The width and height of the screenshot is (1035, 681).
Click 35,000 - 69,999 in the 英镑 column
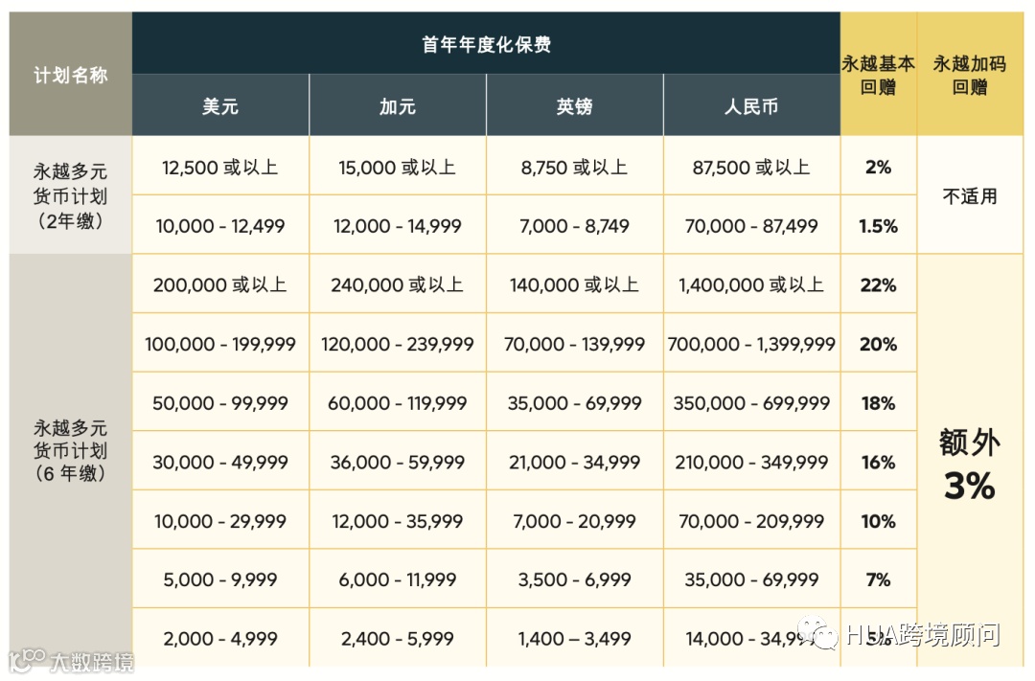tap(574, 402)
